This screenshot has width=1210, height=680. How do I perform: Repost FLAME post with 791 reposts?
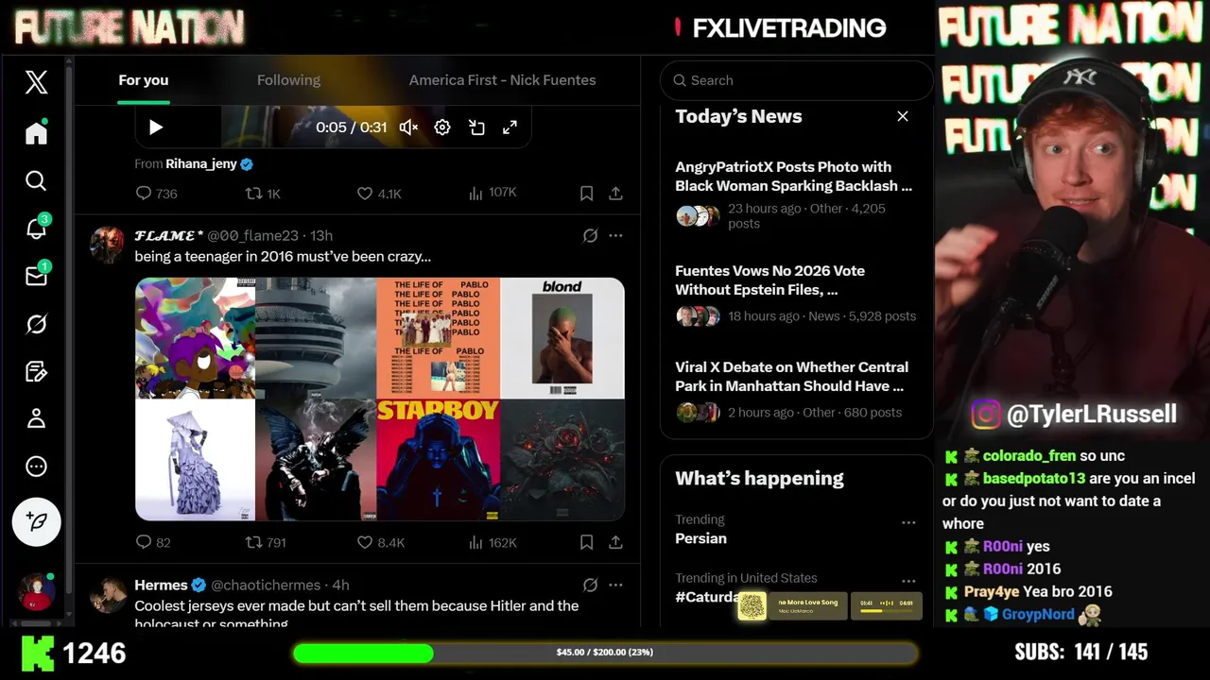[266, 542]
